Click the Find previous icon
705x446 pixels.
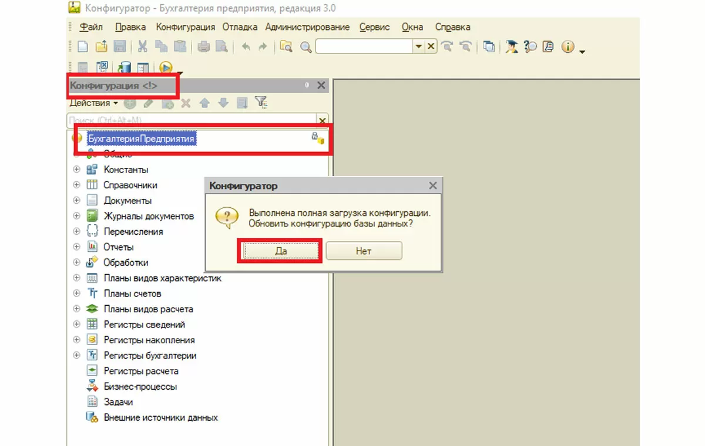coord(466,47)
